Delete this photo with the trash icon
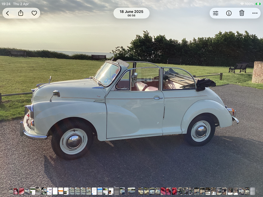The height and width of the screenshot is (197, 263). point(242,13)
